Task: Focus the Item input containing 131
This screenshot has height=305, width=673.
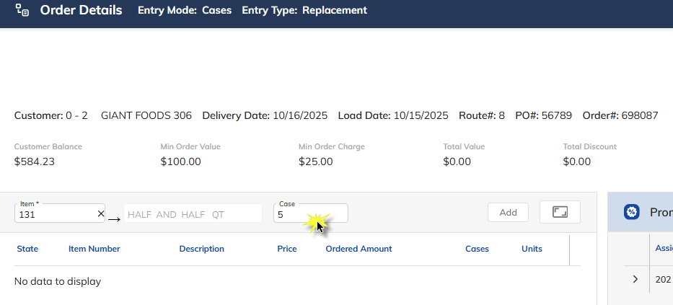Action: (x=60, y=213)
